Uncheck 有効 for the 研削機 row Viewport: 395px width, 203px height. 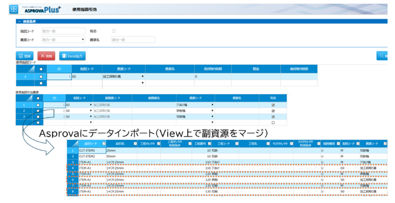(273, 111)
